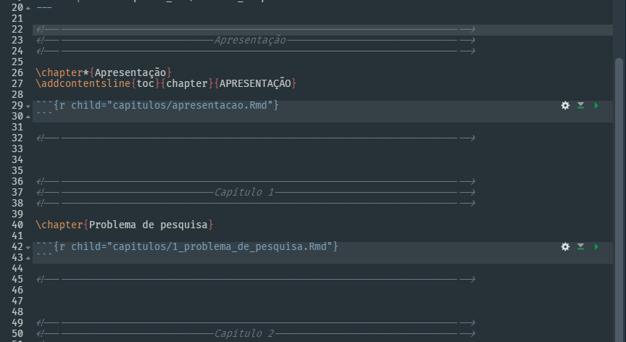Image resolution: width=626 pixels, height=342 pixels.
Task: Click line number 26 in the gutter
Action: [17, 72]
